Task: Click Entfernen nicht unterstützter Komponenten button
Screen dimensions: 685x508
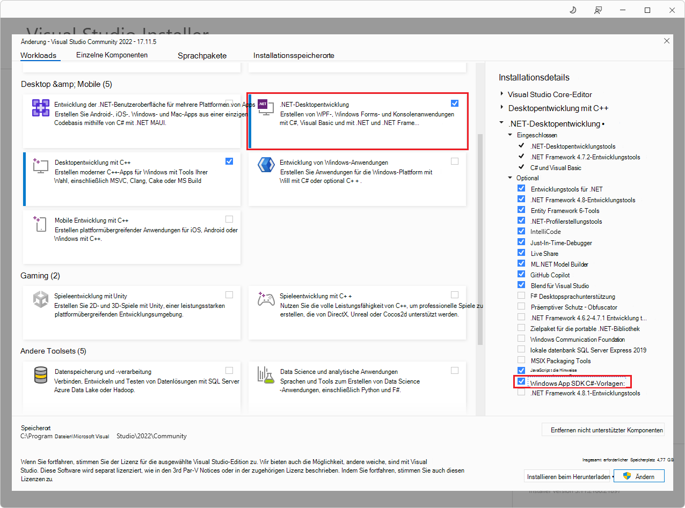Action: point(603,430)
